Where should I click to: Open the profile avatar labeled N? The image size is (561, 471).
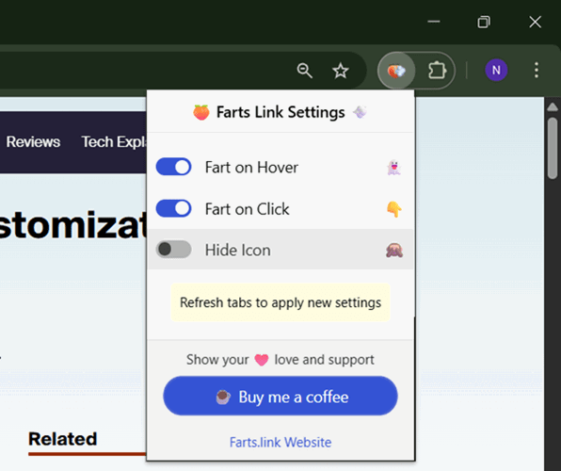[x=496, y=70]
